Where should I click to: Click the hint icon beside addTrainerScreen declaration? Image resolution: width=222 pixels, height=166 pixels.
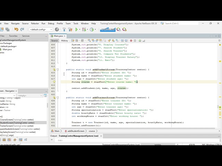(54, 98)
